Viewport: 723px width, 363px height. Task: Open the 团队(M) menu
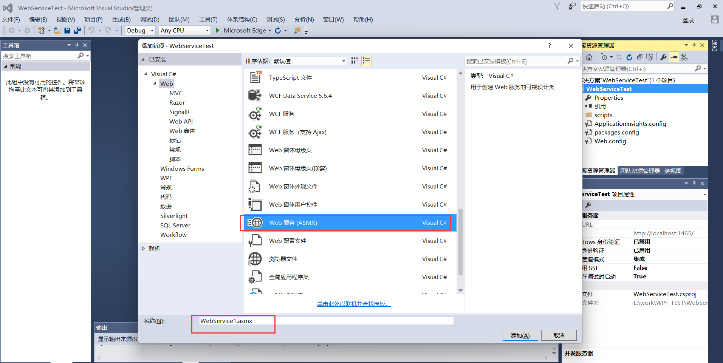179,19
